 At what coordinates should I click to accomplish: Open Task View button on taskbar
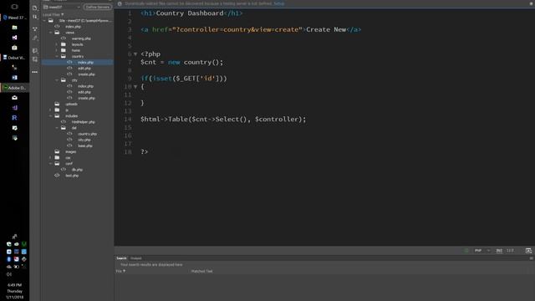coord(14,7)
